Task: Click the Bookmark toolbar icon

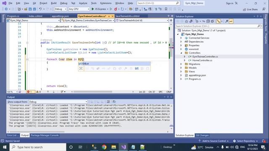Action: click(166, 9)
